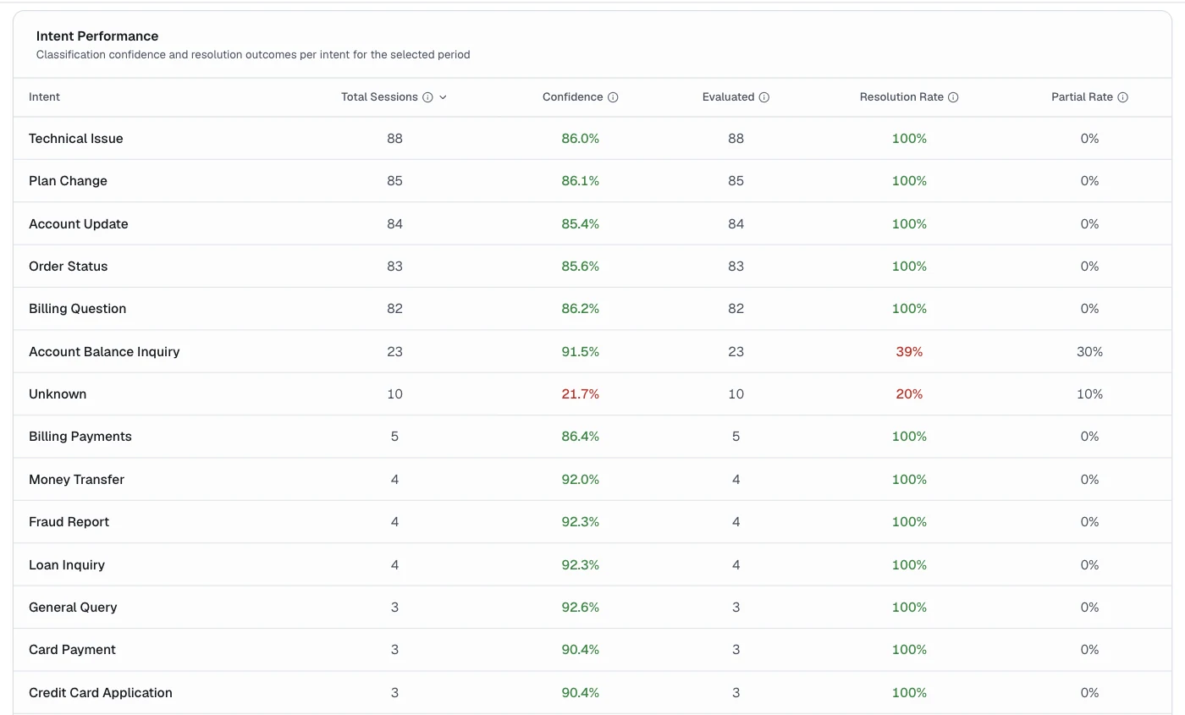Image resolution: width=1185 pixels, height=715 pixels.
Task: Click the 92.0% confidence value
Action: click(x=581, y=480)
